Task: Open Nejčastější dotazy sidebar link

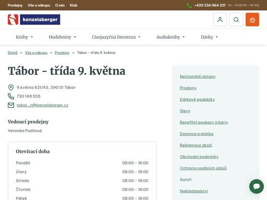Action: (198, 77)
